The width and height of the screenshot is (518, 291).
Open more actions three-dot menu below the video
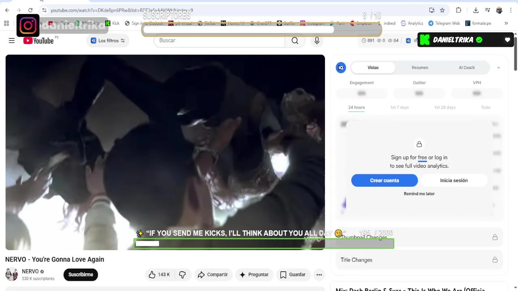point(319,274)
